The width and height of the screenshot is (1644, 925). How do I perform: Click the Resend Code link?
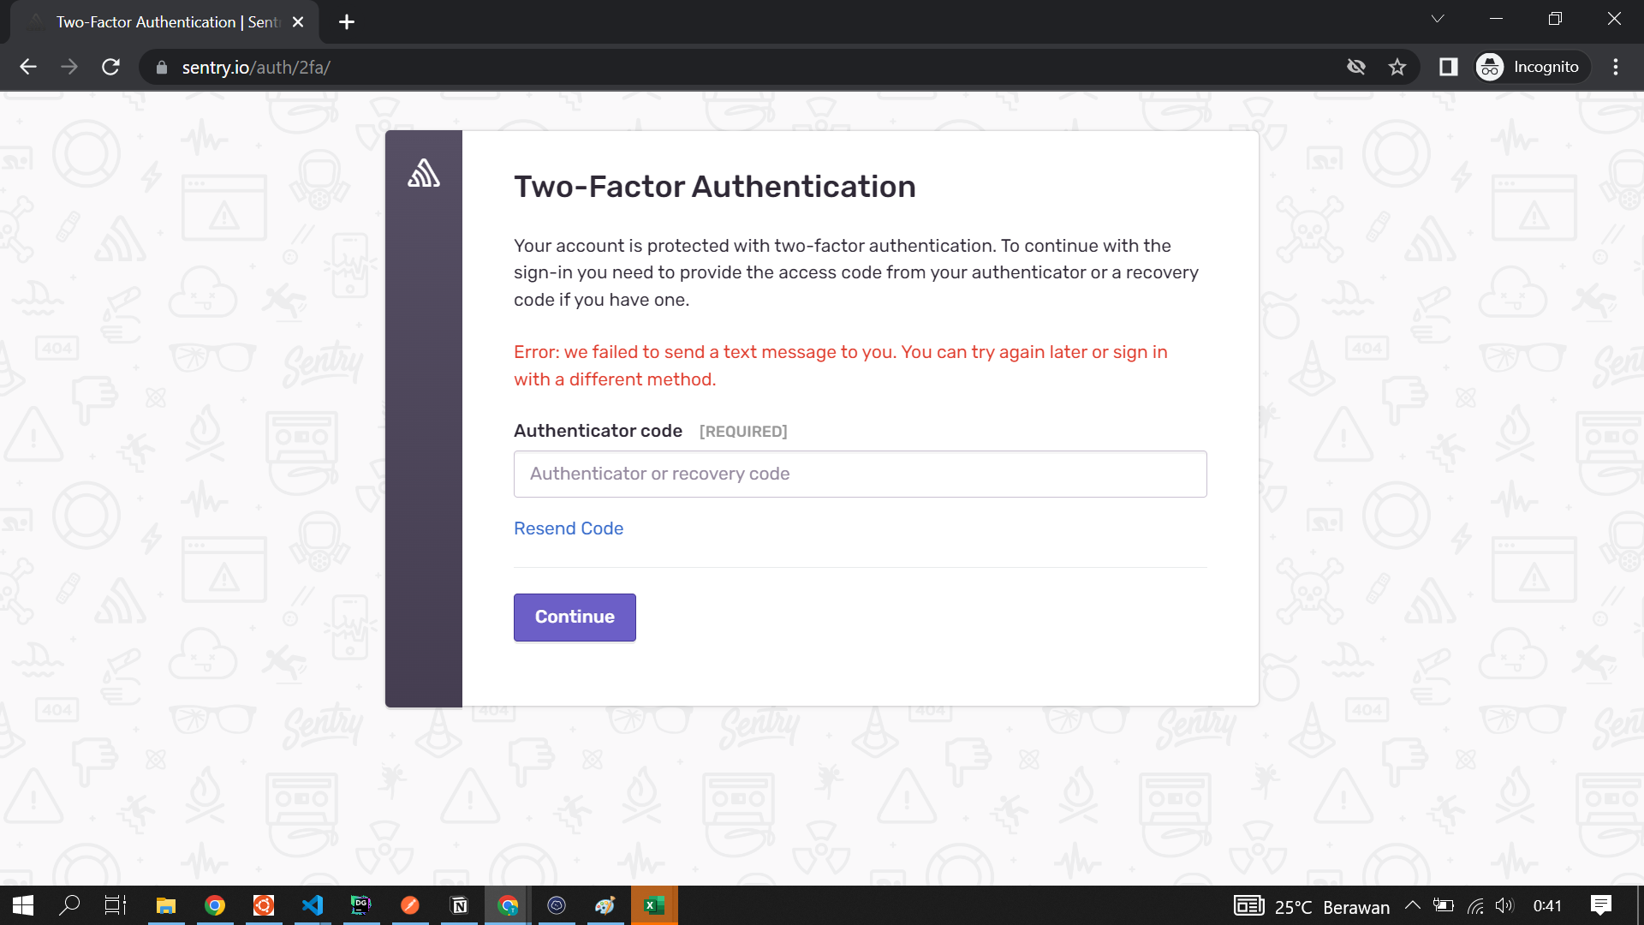[x=568, y=528]
